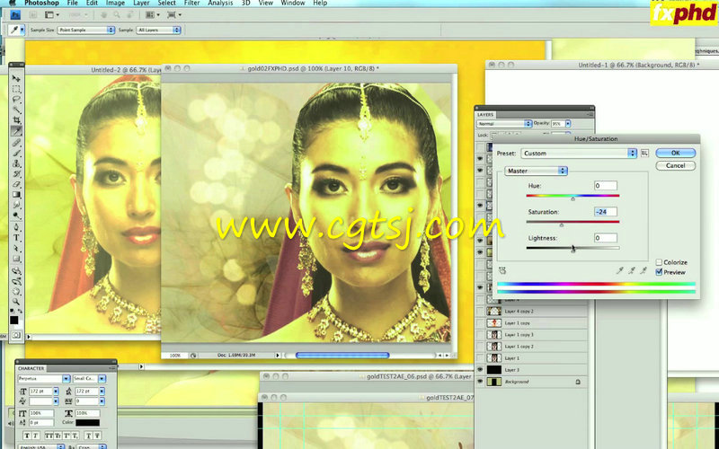This screenshot has height=449, width=719.
Task: Select the Healing Brush tool
Action: pyautogui.click(x=16, y=143)
